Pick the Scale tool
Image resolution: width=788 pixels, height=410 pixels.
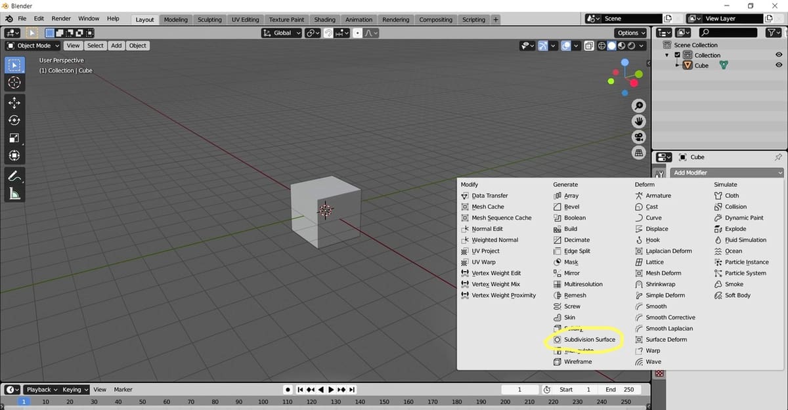tap(14, 138)
